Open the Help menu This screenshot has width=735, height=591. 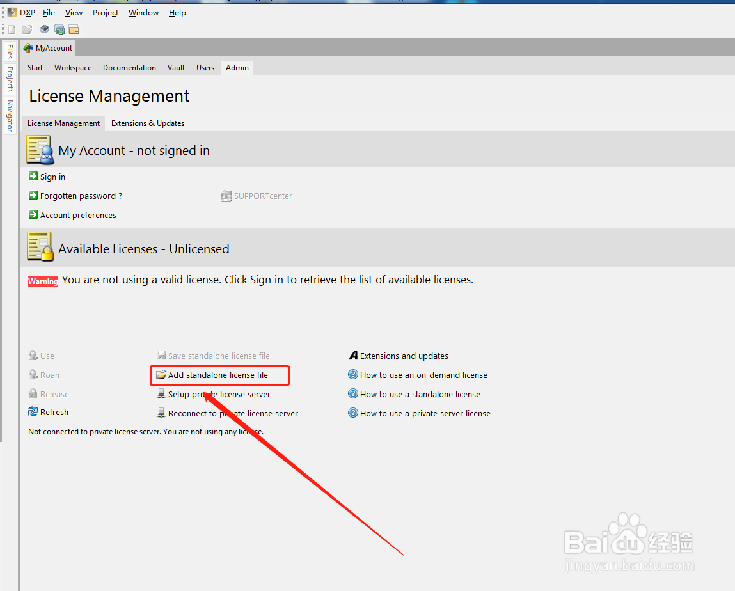pyautogui.click(x=177, y=13)
